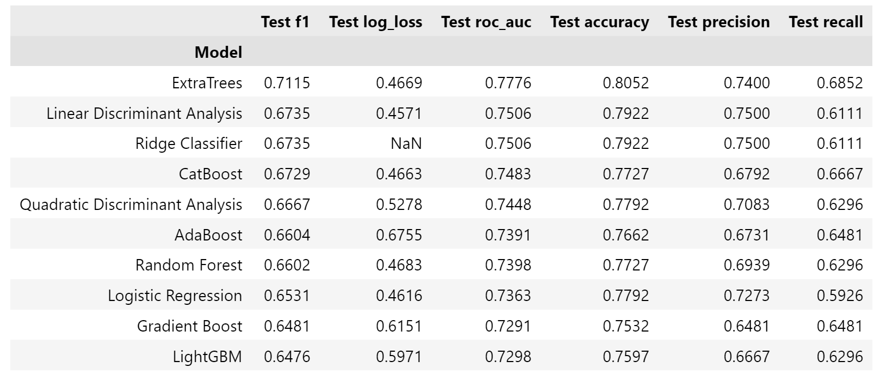Select the Test accuracy column header
Viewport: 880px width, 373px height.
599,22
